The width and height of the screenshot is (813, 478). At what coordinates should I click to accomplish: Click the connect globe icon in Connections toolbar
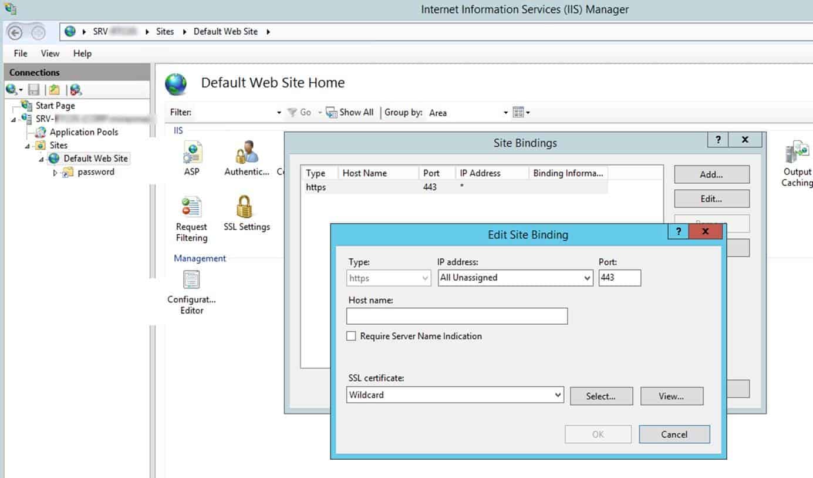coord(12,90)
